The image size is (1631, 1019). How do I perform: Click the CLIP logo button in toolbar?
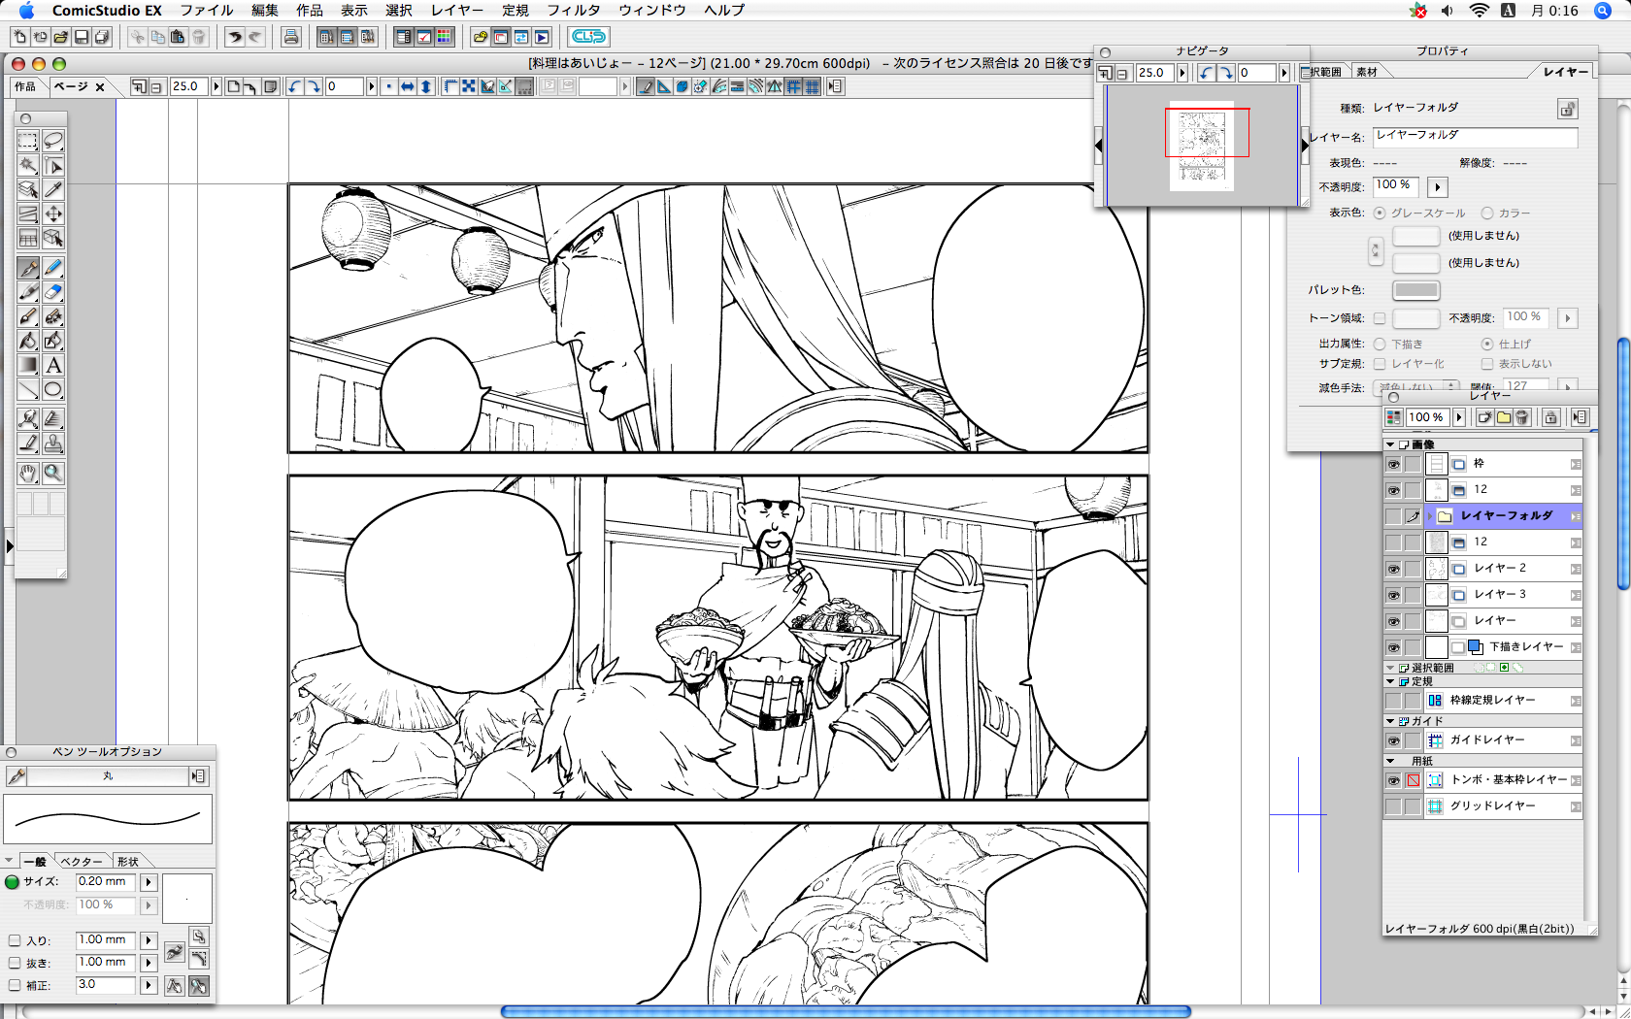(x=588, y=37)
